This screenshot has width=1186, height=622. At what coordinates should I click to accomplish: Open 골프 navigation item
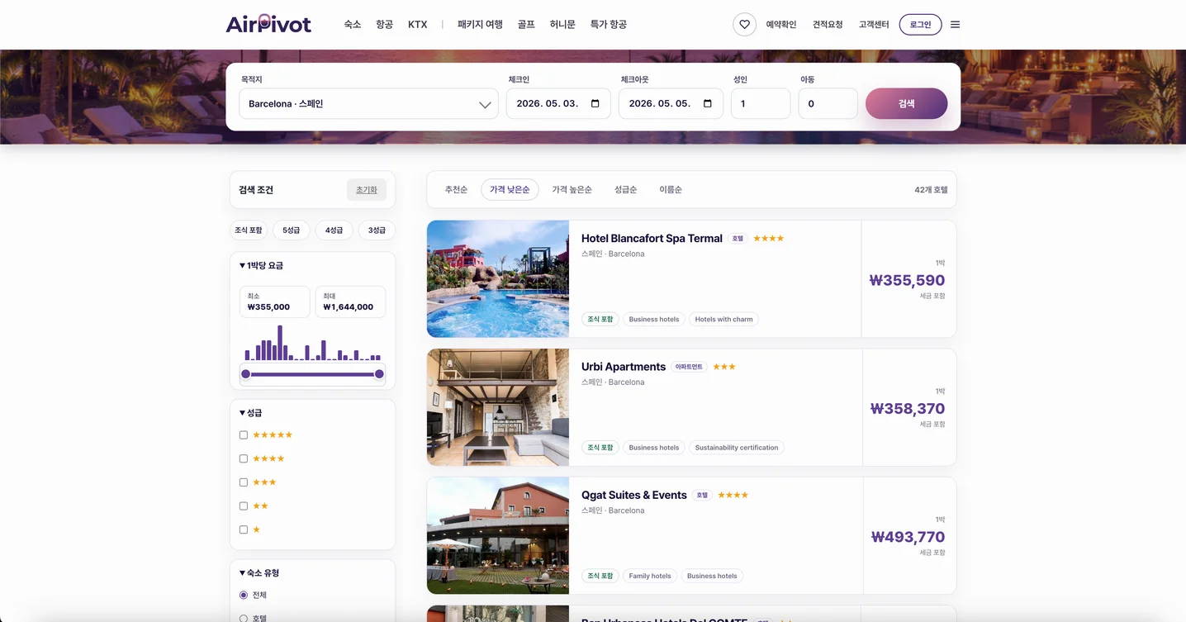click(x=526, y=25)
